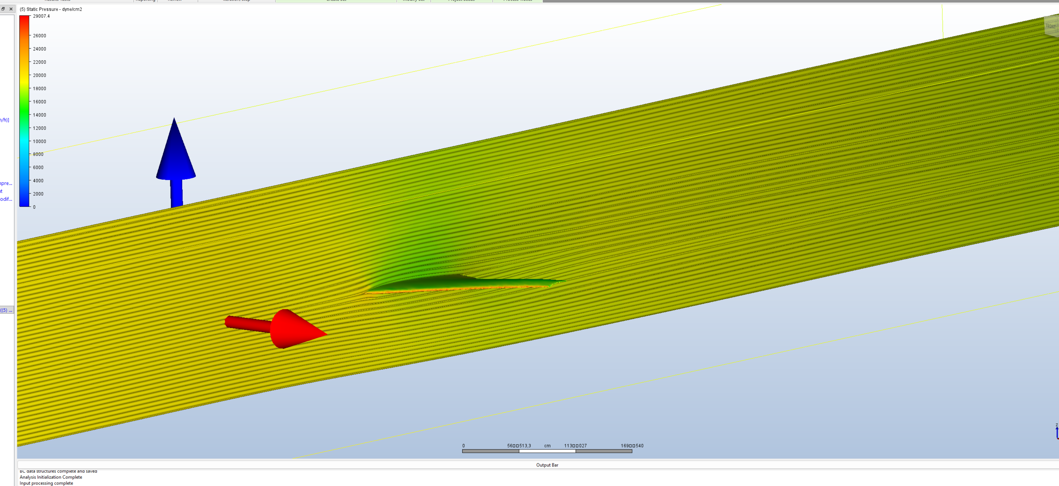1059x486 pixels.
Task: Click the Static Pressure legend title
Action: 51,9
